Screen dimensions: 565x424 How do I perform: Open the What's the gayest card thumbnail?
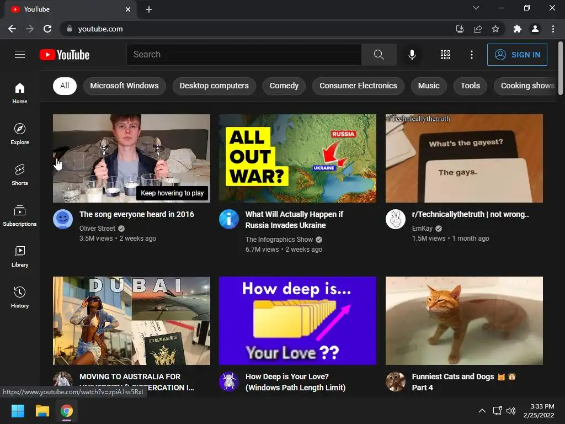tap(464, 158)
